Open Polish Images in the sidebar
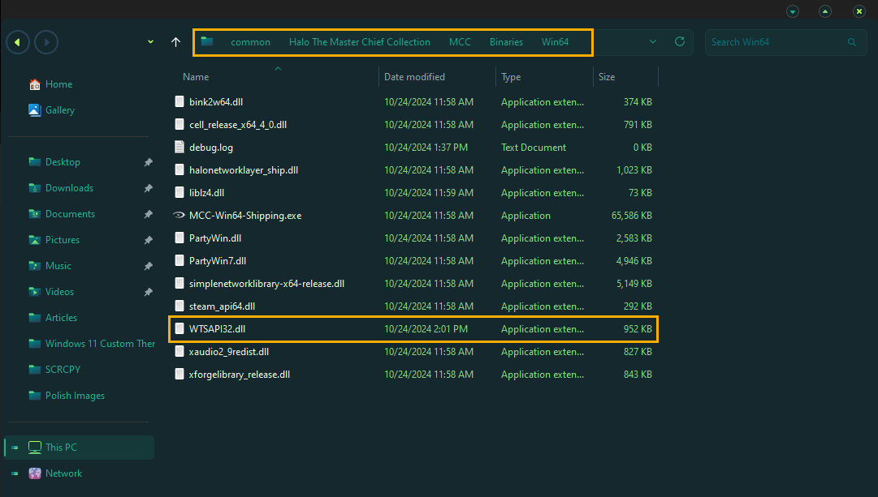Image resolution: width=878 pixels, height=497 pixels. [x=75, y=396]
